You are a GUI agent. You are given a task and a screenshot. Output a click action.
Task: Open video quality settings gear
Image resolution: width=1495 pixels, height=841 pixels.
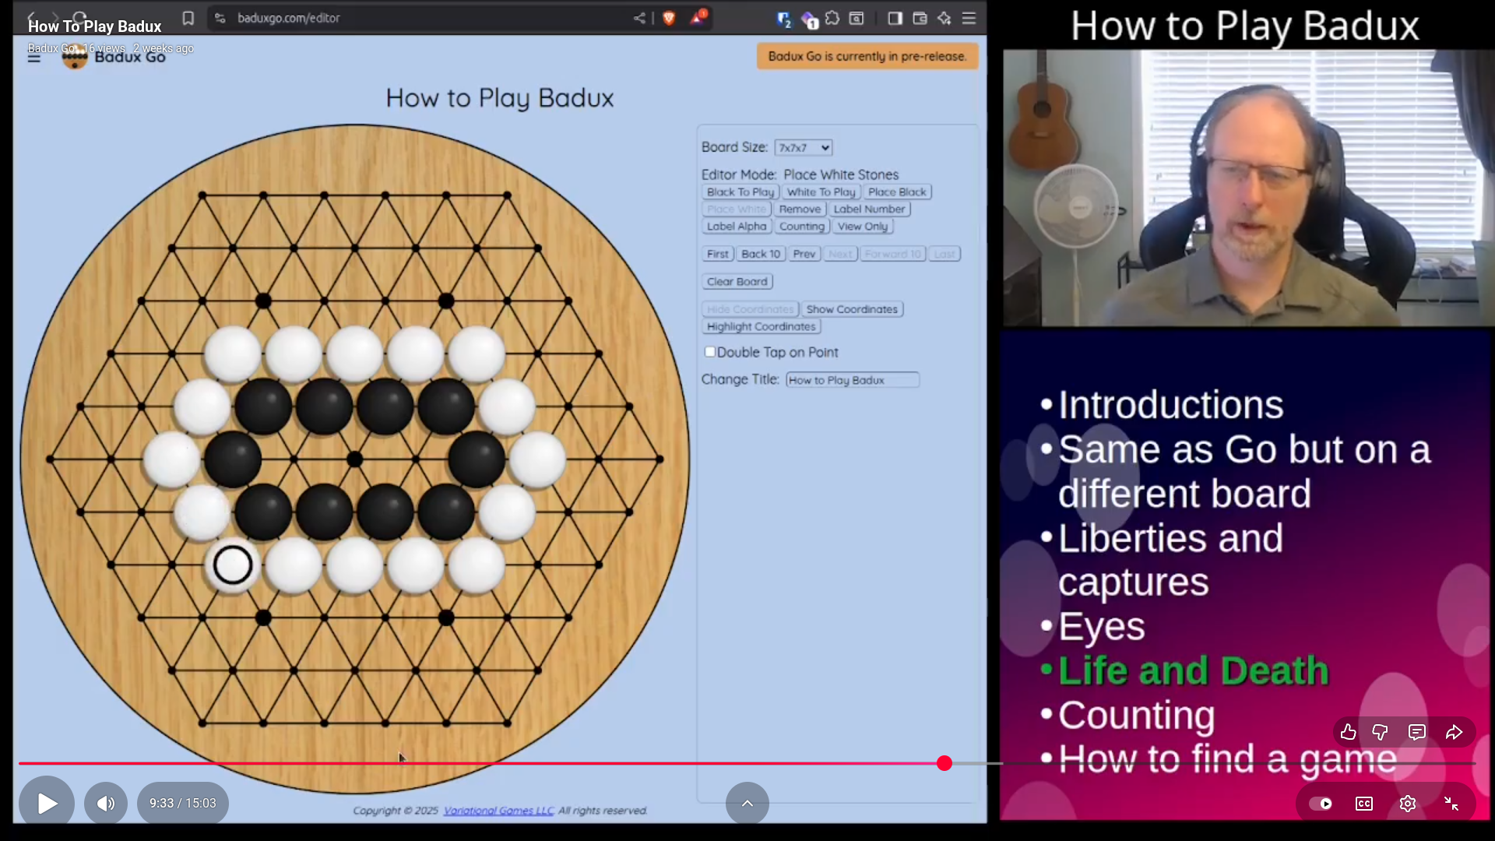click(1408, 803)
